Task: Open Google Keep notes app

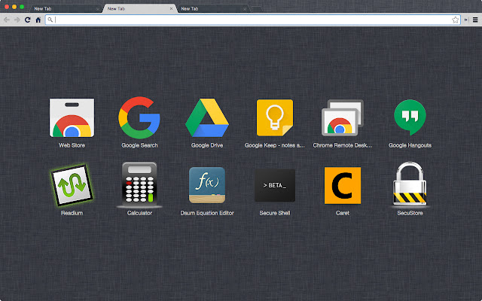Action: click(x=275, y=117)
